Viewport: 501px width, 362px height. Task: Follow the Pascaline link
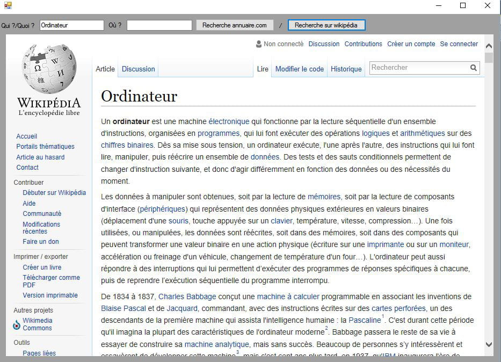[x=365, y=320]
